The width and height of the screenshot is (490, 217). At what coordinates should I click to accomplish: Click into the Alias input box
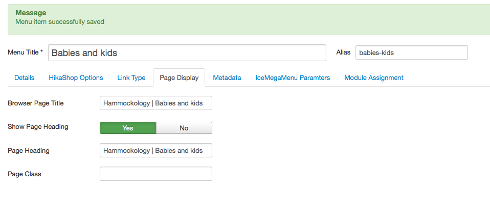point(411,52)
